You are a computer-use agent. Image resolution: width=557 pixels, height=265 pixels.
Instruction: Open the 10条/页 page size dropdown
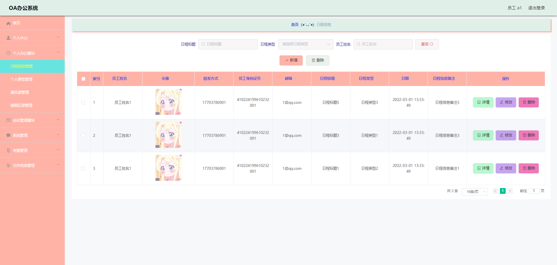pyautogui.click(x=475, y=192)
